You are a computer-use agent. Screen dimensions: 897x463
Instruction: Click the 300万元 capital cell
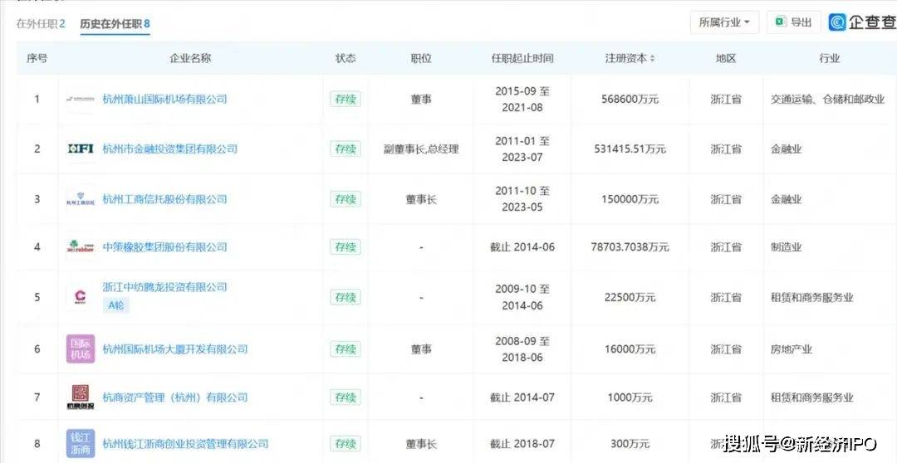tap(630, 444)
